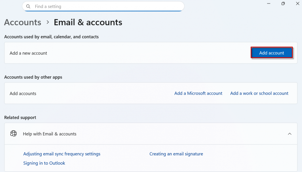This screenshot has height=172, width=302.
Task: Open Adjusting email sync frequency settings
Action: tap(62, 154)
